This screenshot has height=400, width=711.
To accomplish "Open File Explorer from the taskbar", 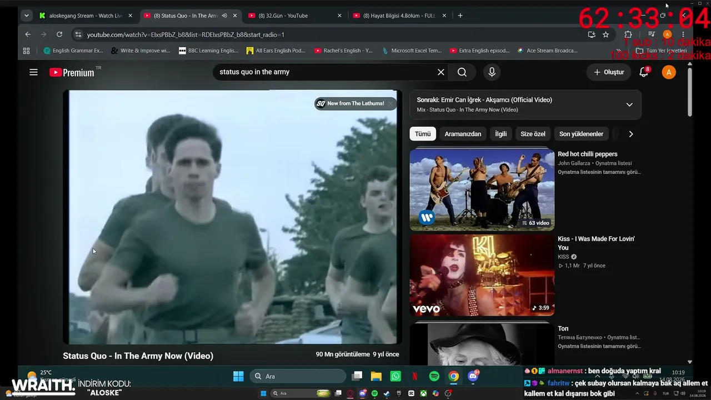I will (x=376, y=376).
